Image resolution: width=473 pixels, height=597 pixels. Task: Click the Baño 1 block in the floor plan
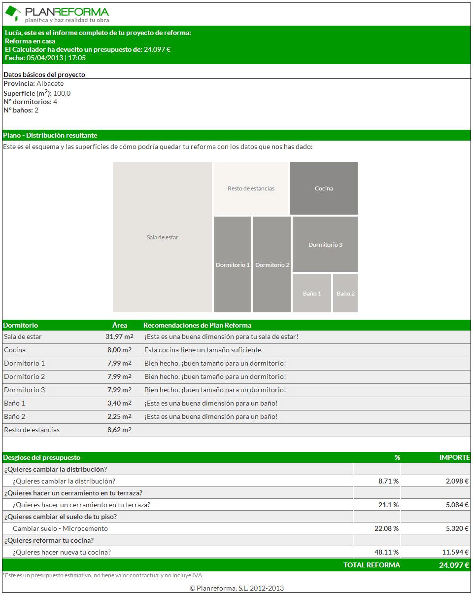point(312,293)
